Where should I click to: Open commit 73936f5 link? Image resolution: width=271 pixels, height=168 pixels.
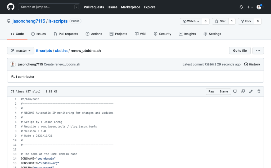pyautogui.click(x=210, y=64)
